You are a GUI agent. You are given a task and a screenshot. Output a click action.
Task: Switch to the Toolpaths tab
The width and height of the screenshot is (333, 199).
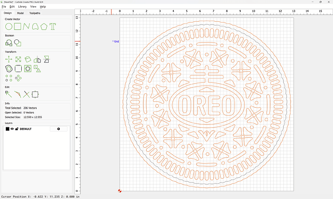35,13
